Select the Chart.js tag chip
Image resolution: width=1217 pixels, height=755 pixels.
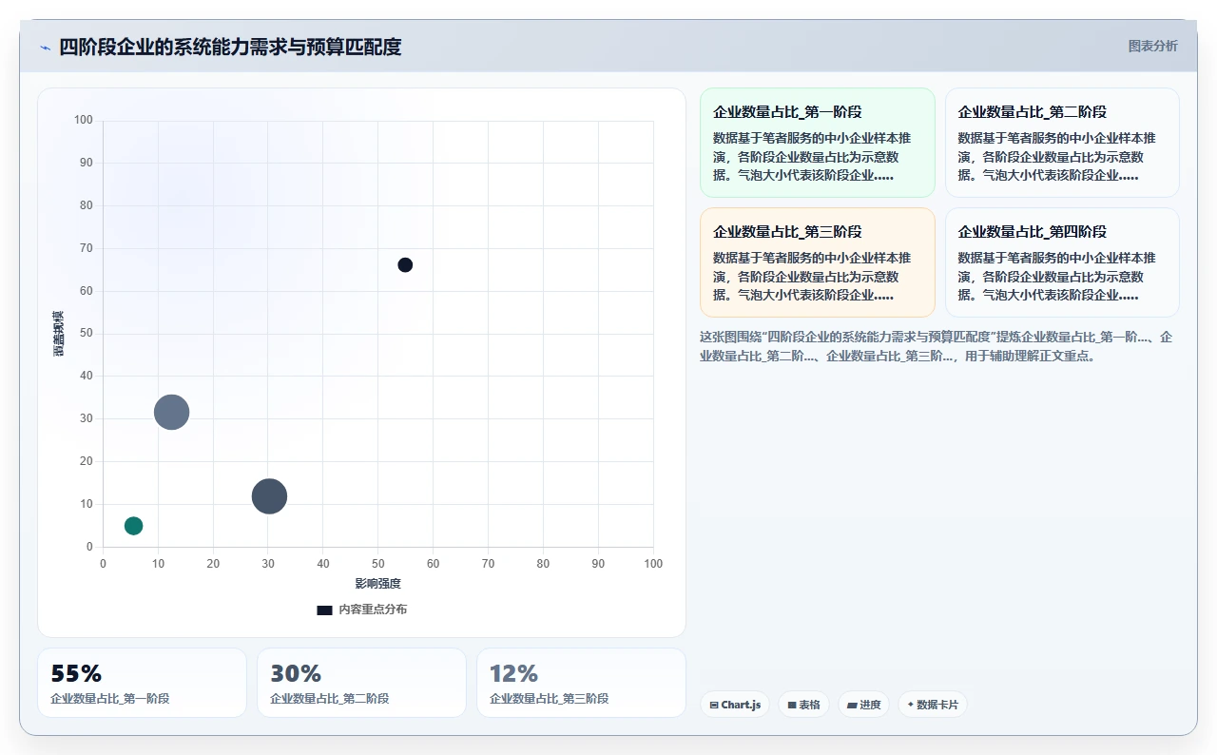[735, 705]
